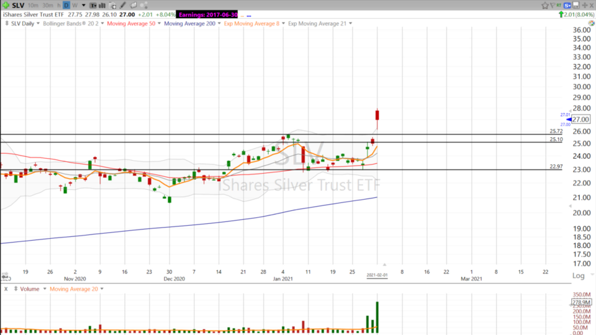Click the 2021-02-01 date marker
The height and width of the screenshot is (335, 596).
[x=377, y=275]
